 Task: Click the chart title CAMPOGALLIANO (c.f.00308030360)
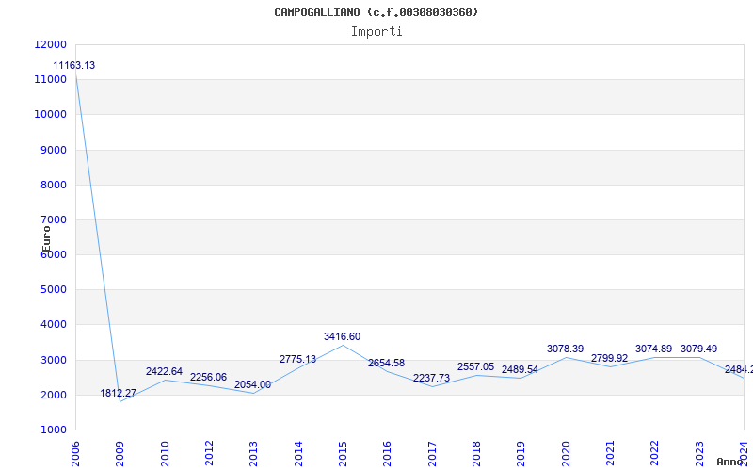coord(376,12)
